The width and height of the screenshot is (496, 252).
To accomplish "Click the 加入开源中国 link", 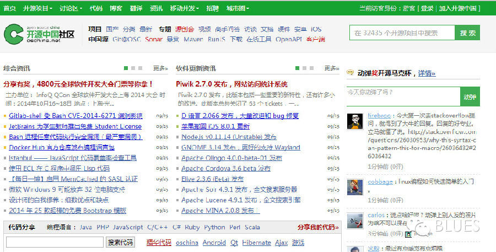I will (x=458, y=8).
